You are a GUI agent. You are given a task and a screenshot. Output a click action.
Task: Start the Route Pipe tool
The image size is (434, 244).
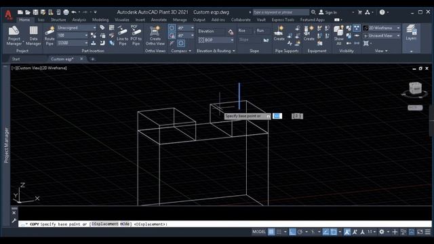pos(50,35)
